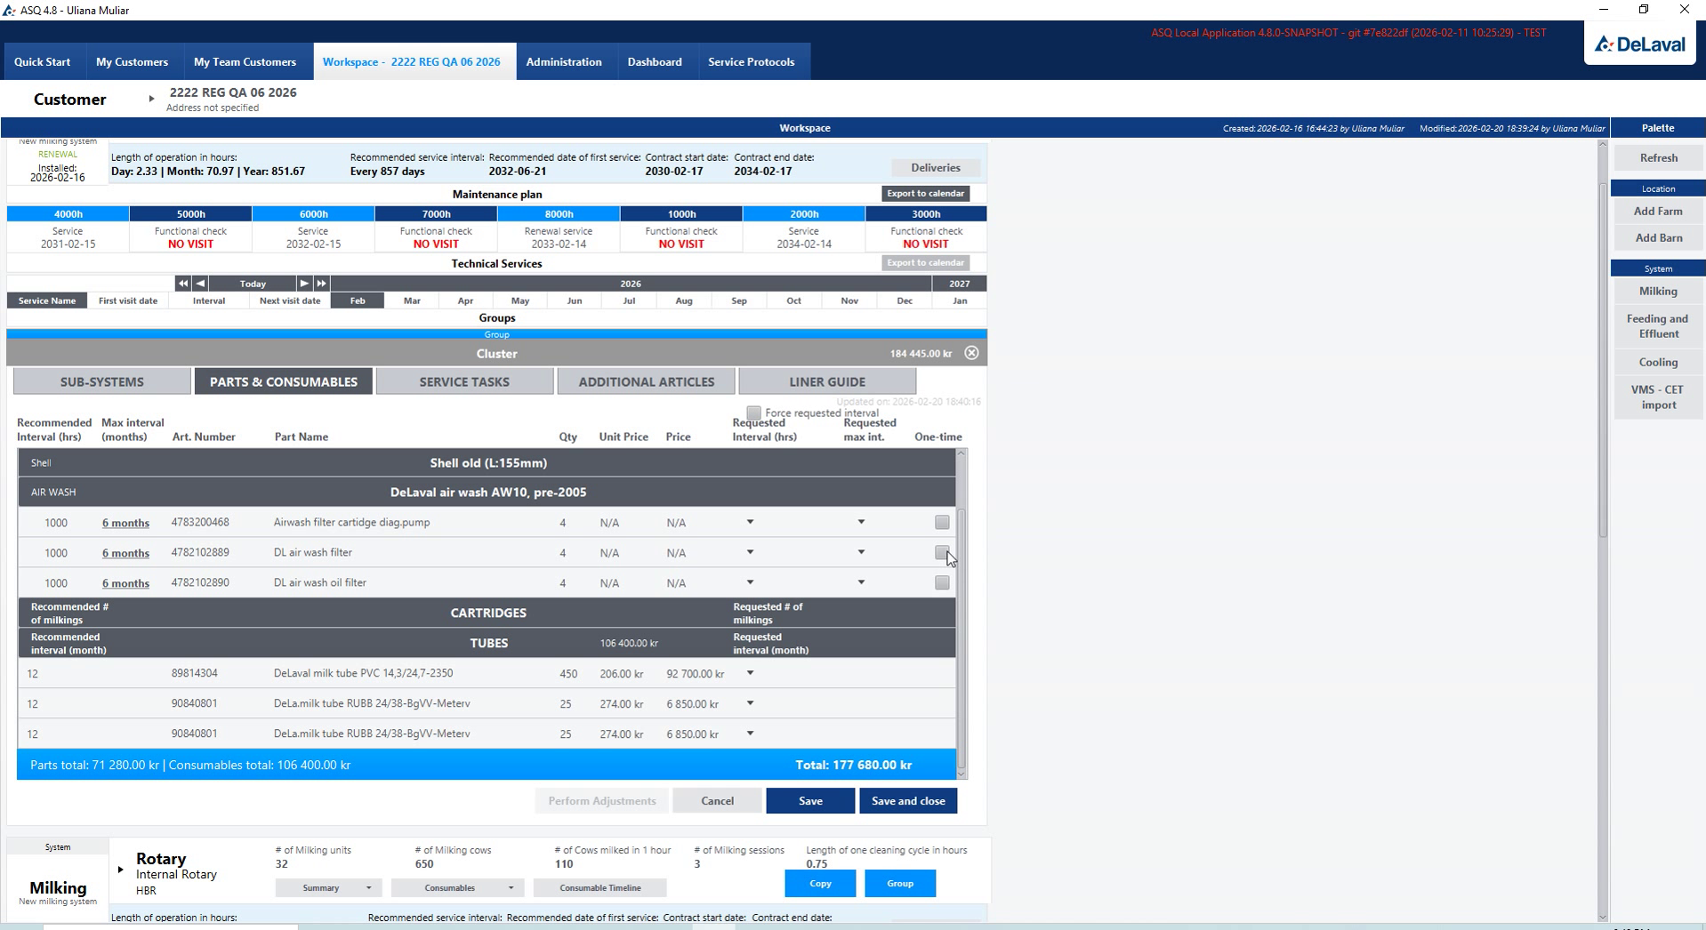Select the SUB-SYSTEMS tab
This screenshot has height=930, width=1706.
pos(102,381)
